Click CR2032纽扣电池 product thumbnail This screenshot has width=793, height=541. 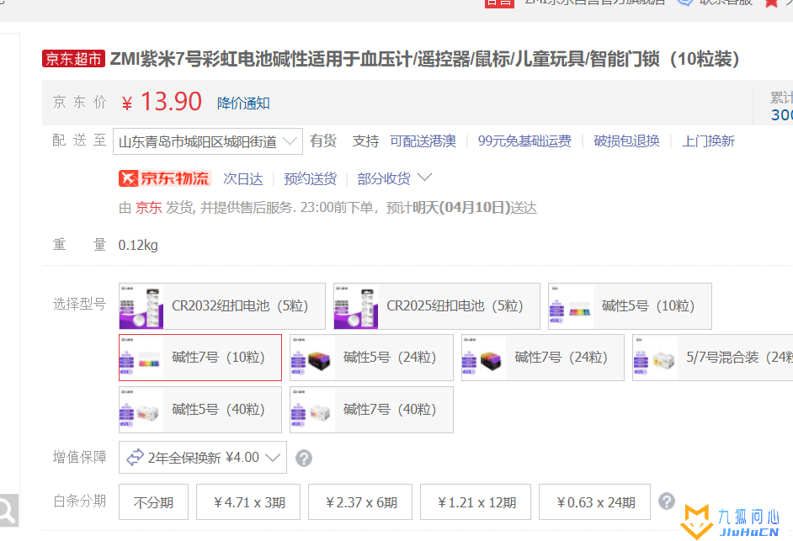(x=141, y=306)
